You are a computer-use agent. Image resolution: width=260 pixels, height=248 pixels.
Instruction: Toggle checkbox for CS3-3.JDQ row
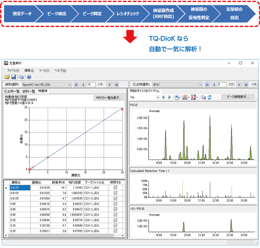point(115,231)
